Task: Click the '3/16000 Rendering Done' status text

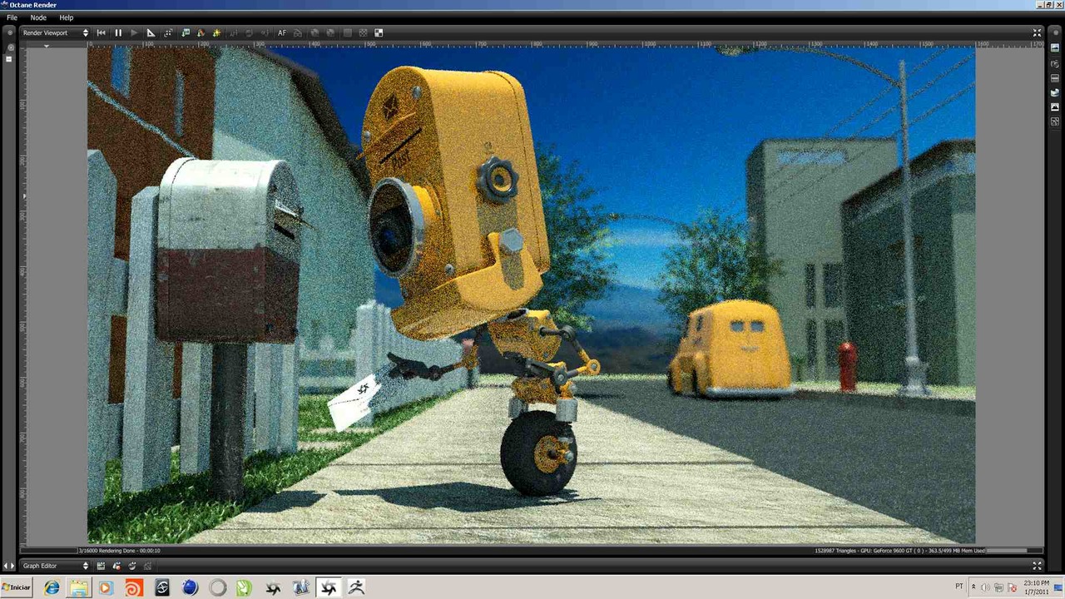Action: click(120, 551)
